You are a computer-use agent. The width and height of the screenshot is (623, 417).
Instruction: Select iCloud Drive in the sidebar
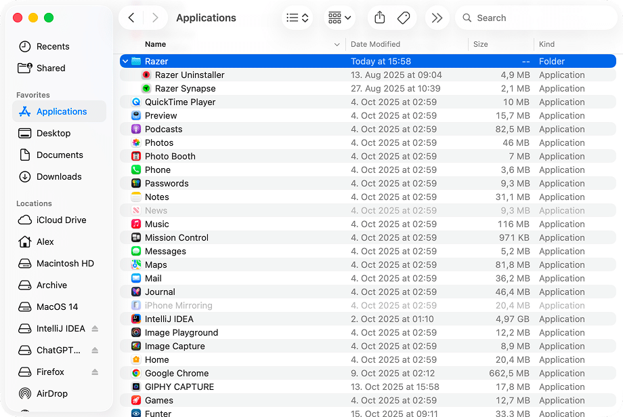pos(61,220)
